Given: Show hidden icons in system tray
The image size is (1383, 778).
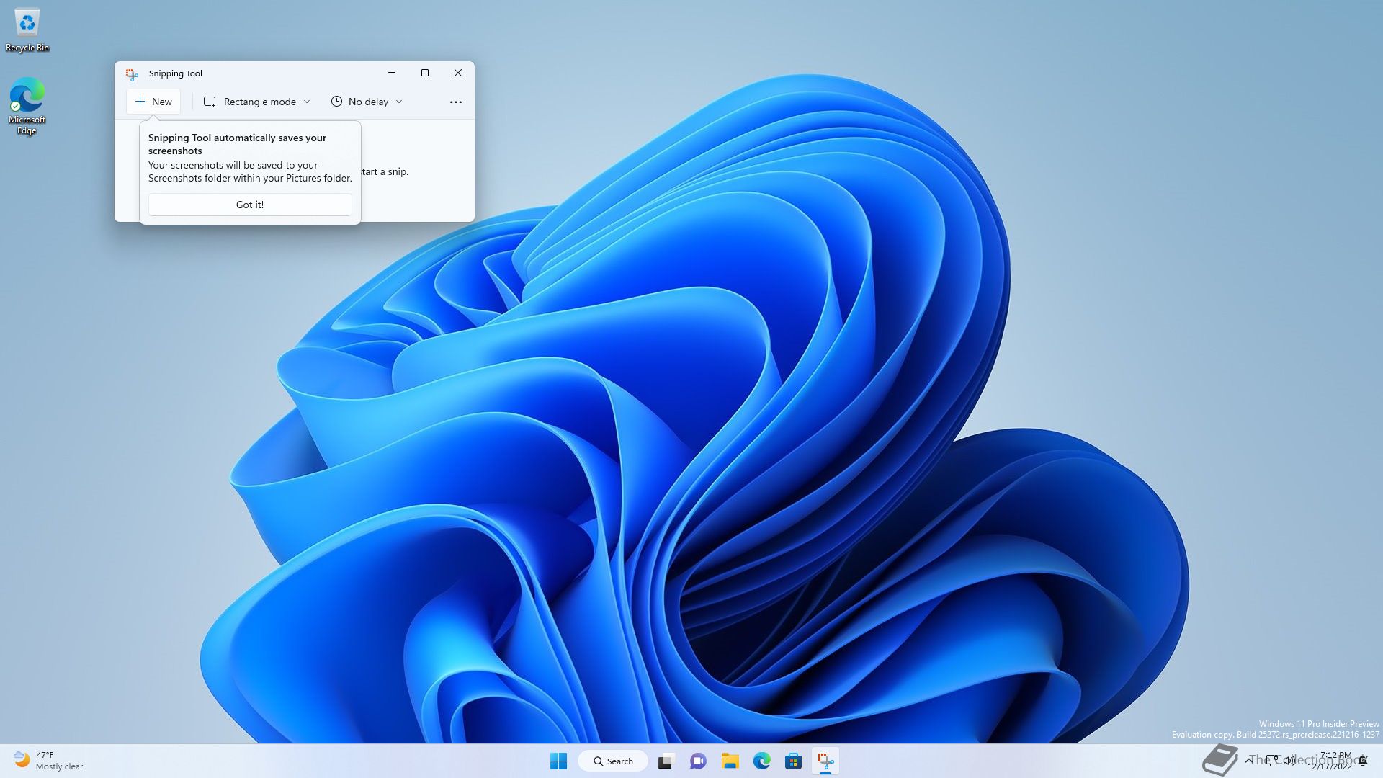Looking at the screenshot, I should [x=1248, y=760].
